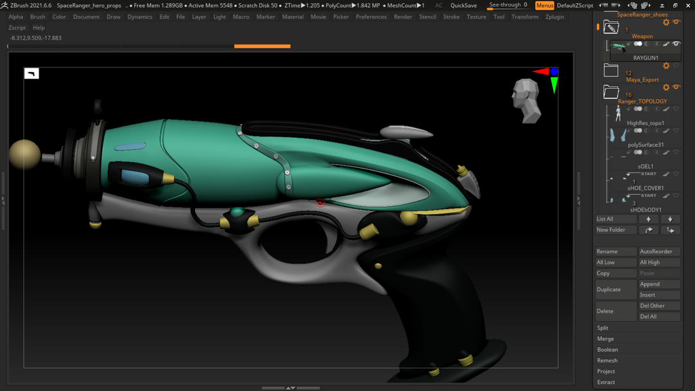Open the Tool menu
Screen dimensions: 695x391
pyautogui.click(x=499, y=17)
